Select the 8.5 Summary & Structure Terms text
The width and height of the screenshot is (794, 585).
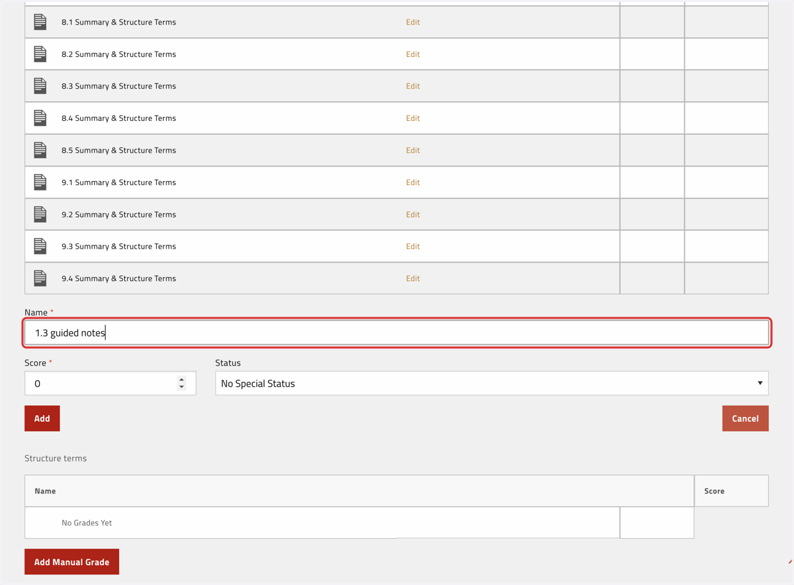[x=119, y=150]
